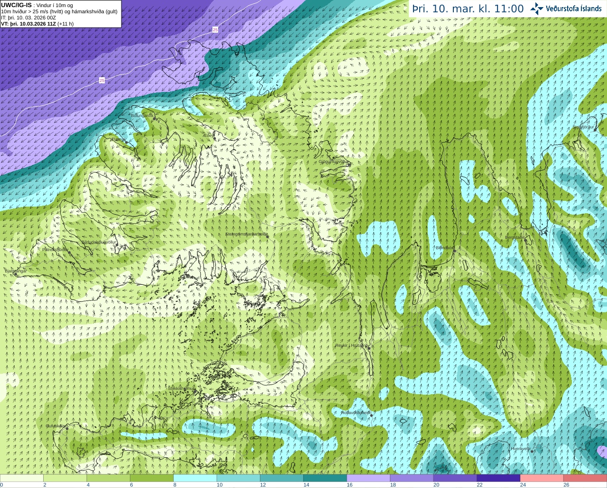Click the Patreksfjörður place label
The width and height of the screenshot is (607, 488).
pyautogui.click(x=55, y=250)
